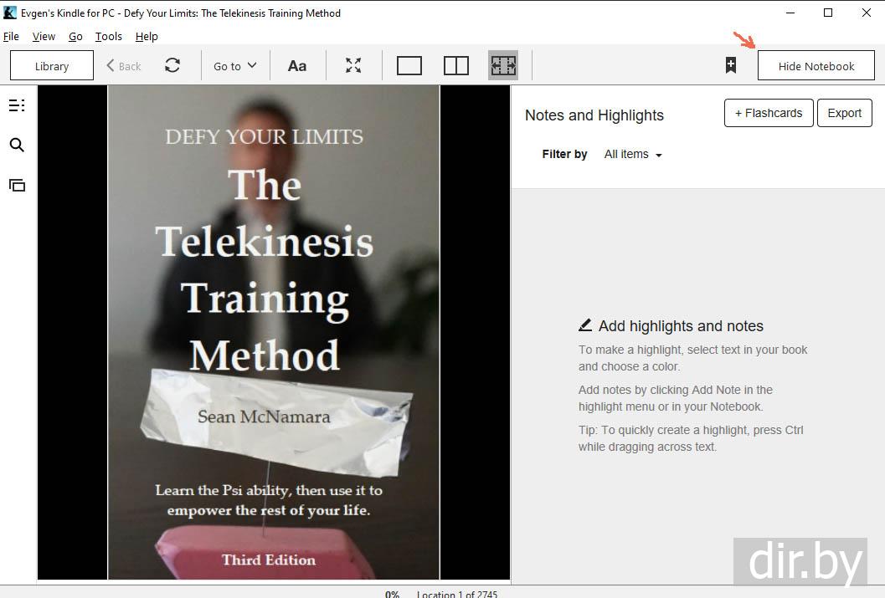Open the flashcards icon in left sidebar
The height and width of the screenshot is (598, 885).
[17, 186]
